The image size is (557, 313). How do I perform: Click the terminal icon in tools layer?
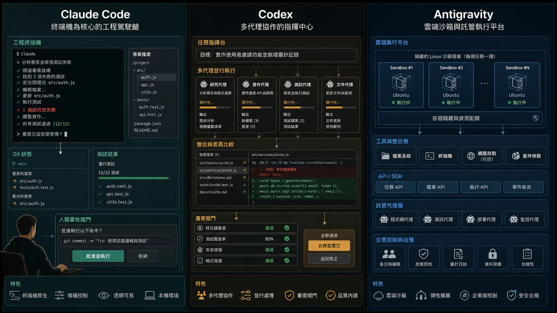(429, 156)
